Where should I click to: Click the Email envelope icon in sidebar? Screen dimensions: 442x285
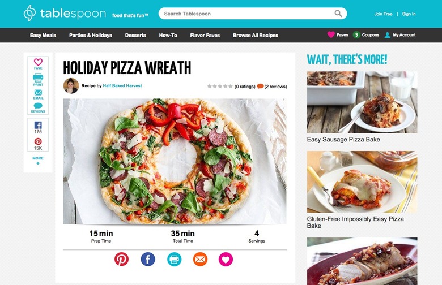[x=38, y=93]
